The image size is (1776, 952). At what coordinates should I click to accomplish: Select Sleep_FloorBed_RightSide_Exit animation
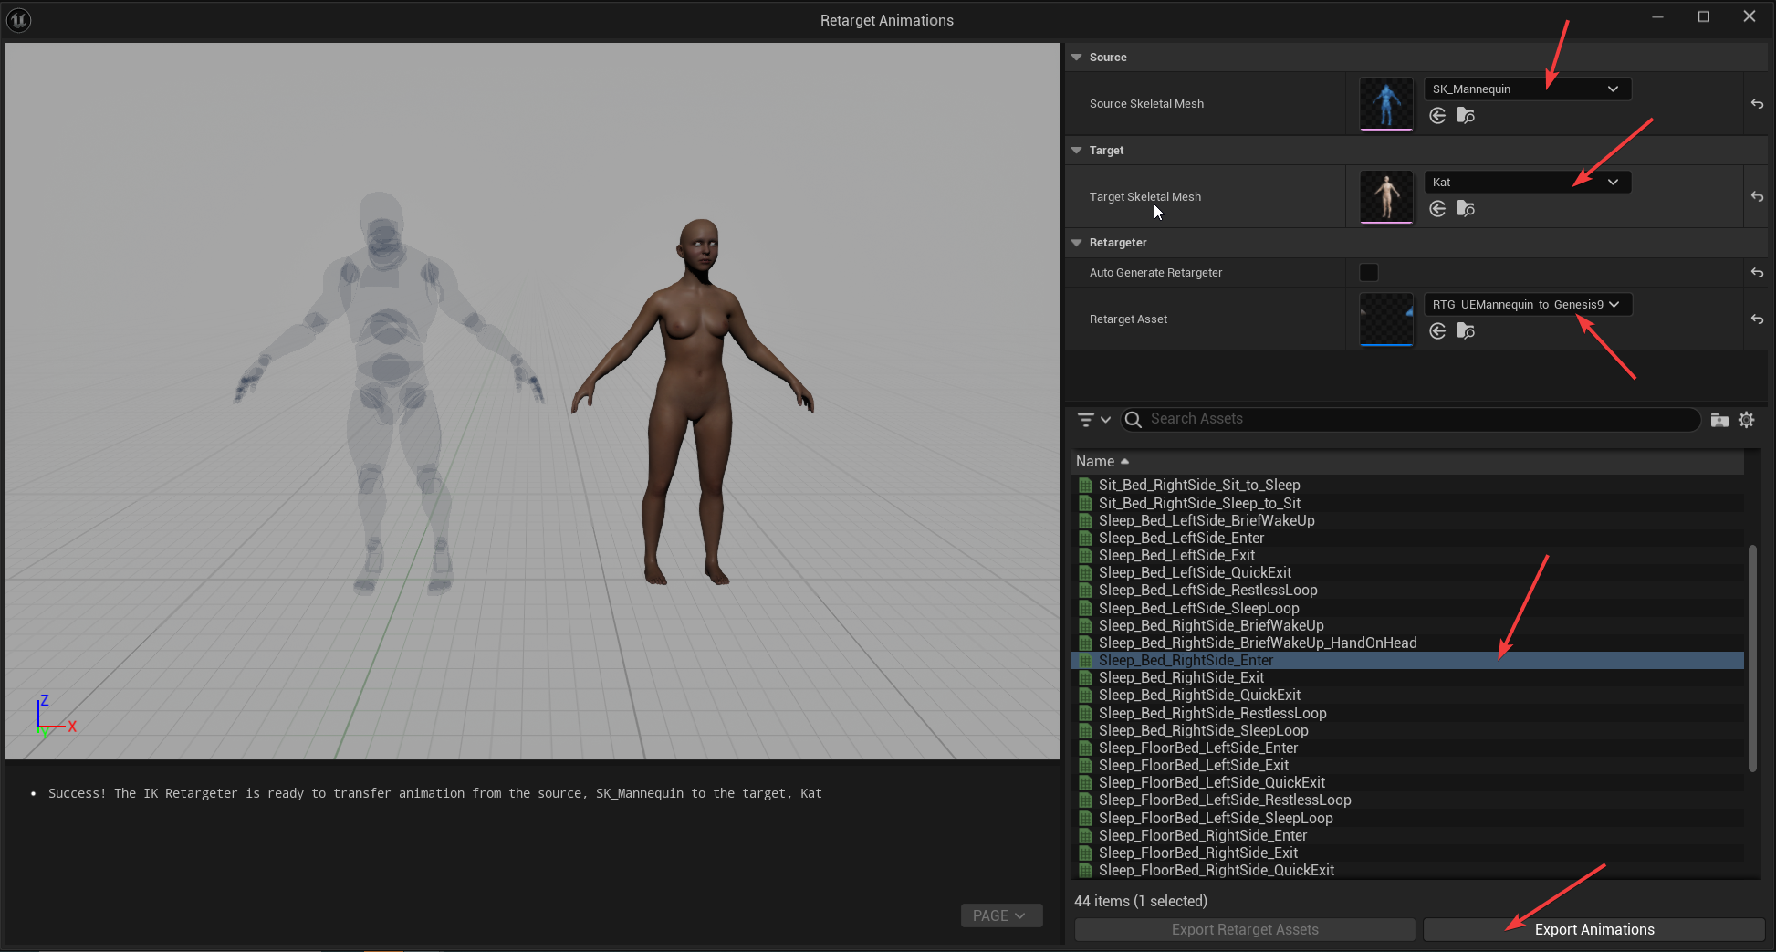click(1407, 853)
